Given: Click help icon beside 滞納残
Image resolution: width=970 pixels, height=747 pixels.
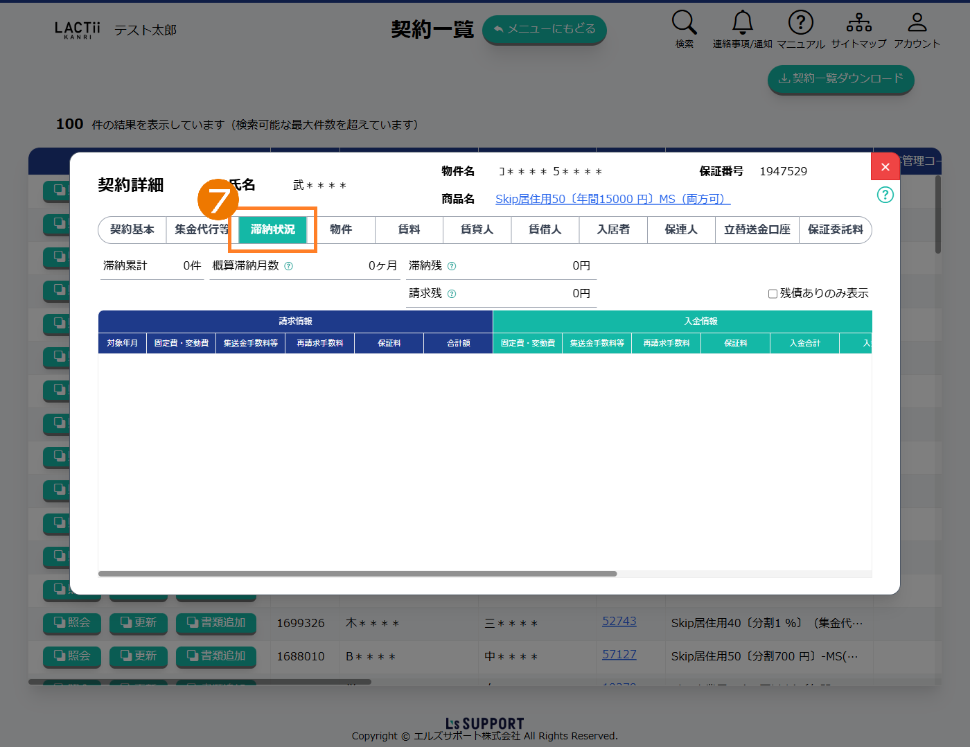Looking at the screenshot, I should coord(452,266).
